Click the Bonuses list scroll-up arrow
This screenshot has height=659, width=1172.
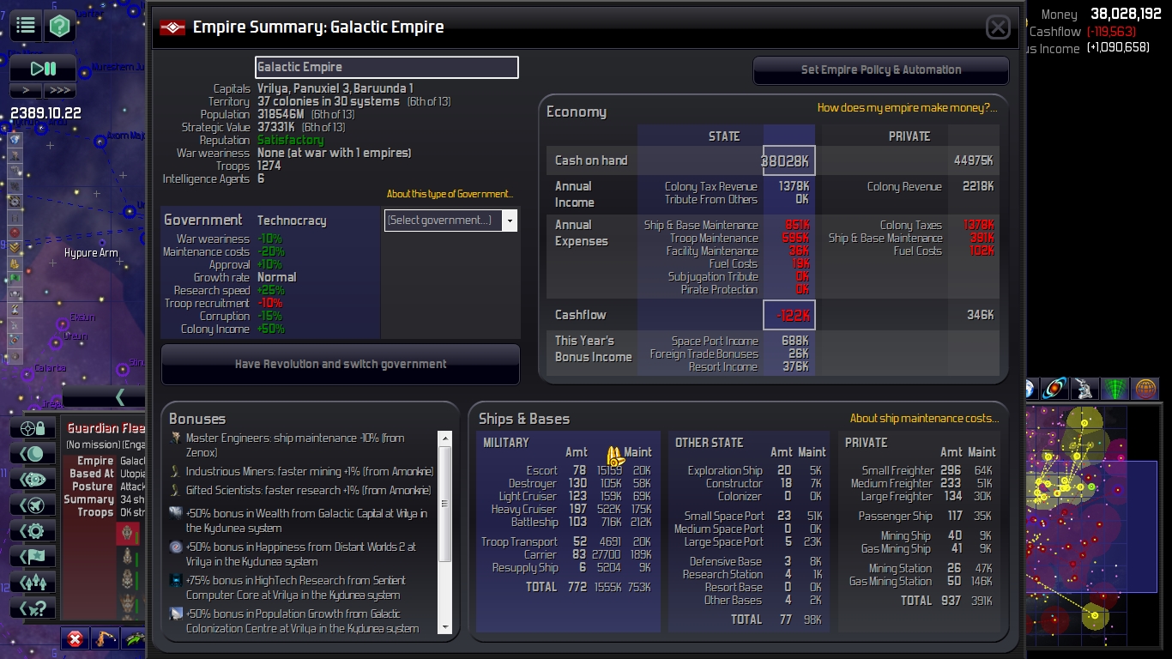coord(445,438)
